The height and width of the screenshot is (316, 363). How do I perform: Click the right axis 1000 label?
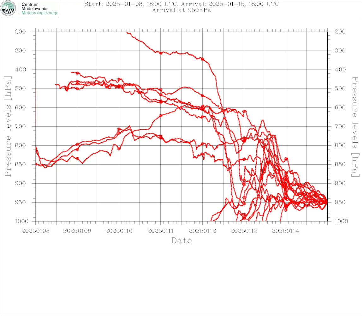click(x=341, y=221)
